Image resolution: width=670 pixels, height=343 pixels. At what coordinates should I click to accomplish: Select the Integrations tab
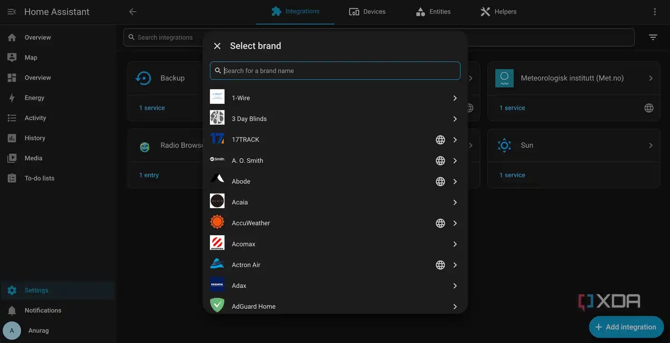pyautogui.click(x=295, y=12)
